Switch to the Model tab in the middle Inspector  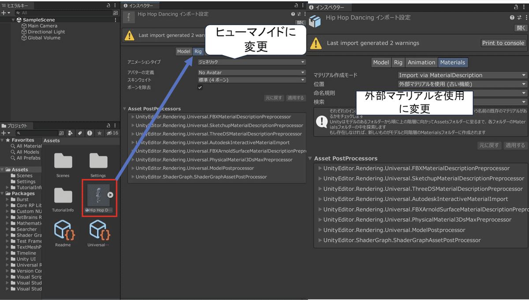point(183,52)
